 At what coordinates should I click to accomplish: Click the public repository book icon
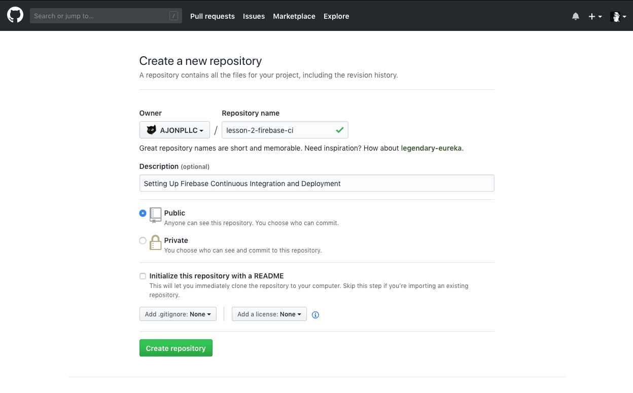155,215
